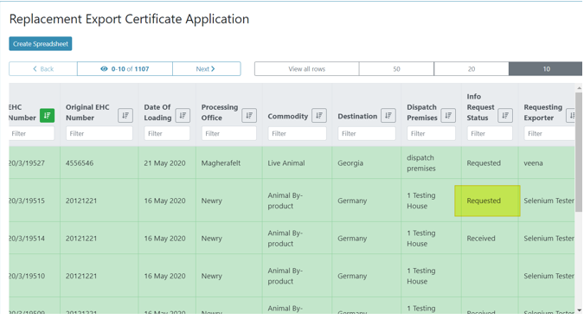The image size is (584, 319).
Task: Go to the Next page
Action: pyautogui.click(x=206, y=69)
